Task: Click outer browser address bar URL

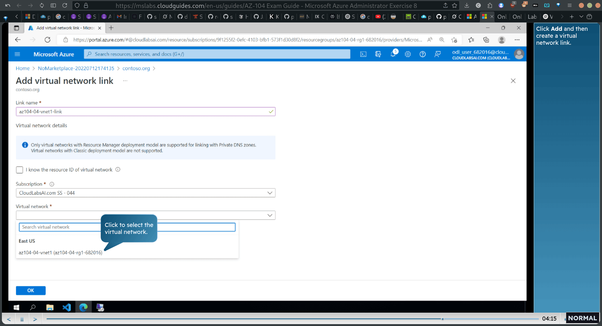Action: pos(266,5)
